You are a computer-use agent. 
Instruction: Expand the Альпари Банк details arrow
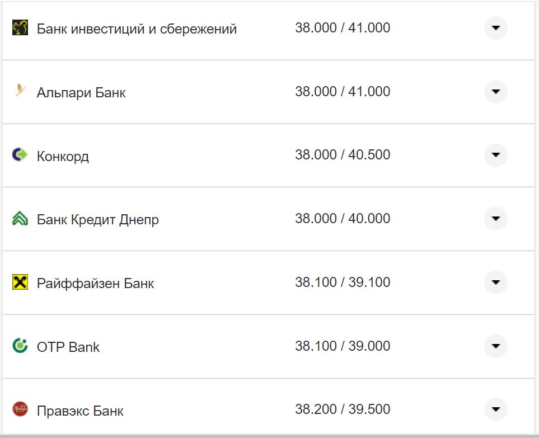(x=495, y=91)
